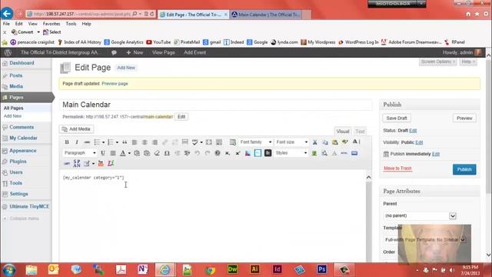The width and height of the screenshot is (492, 277).
Task: Open the Appearance admin menu
Action: 23,151
